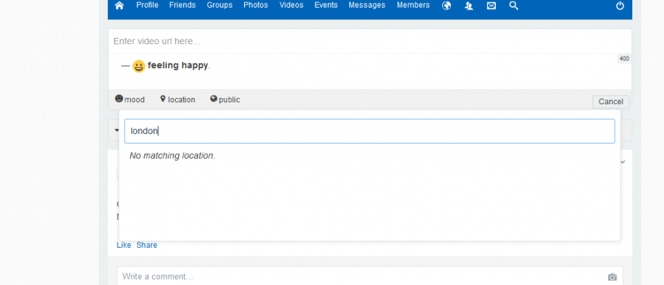Click the happy emoji in status
Image resolution: width=664 pixels, height=285 pixels.
[x=138, y=66]
